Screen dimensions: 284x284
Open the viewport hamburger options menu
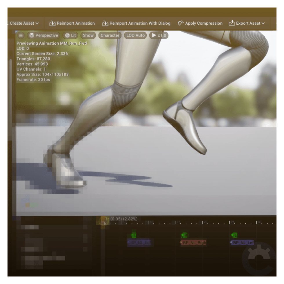click(21, 35)
